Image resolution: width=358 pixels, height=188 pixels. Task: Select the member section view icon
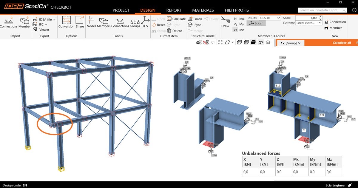(x=261, y=42)
